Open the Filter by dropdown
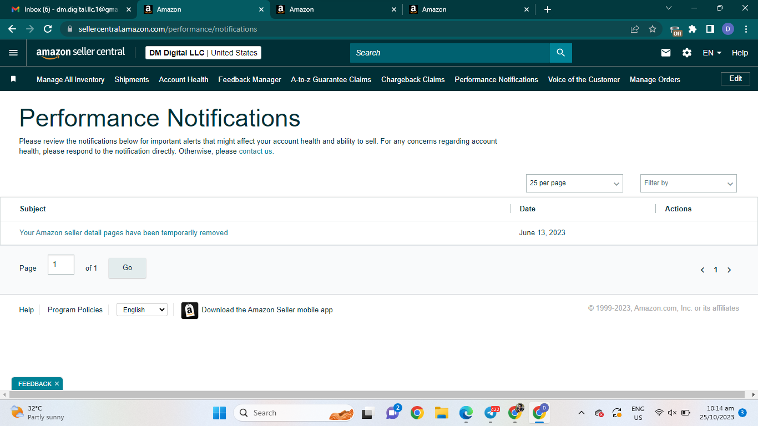Image resolution: width=758 pixels, height=426 pixels. pyautogui.click(x=689, y=183)
